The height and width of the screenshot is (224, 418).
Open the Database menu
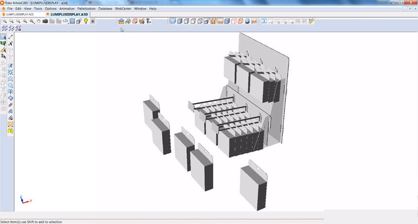105,9
